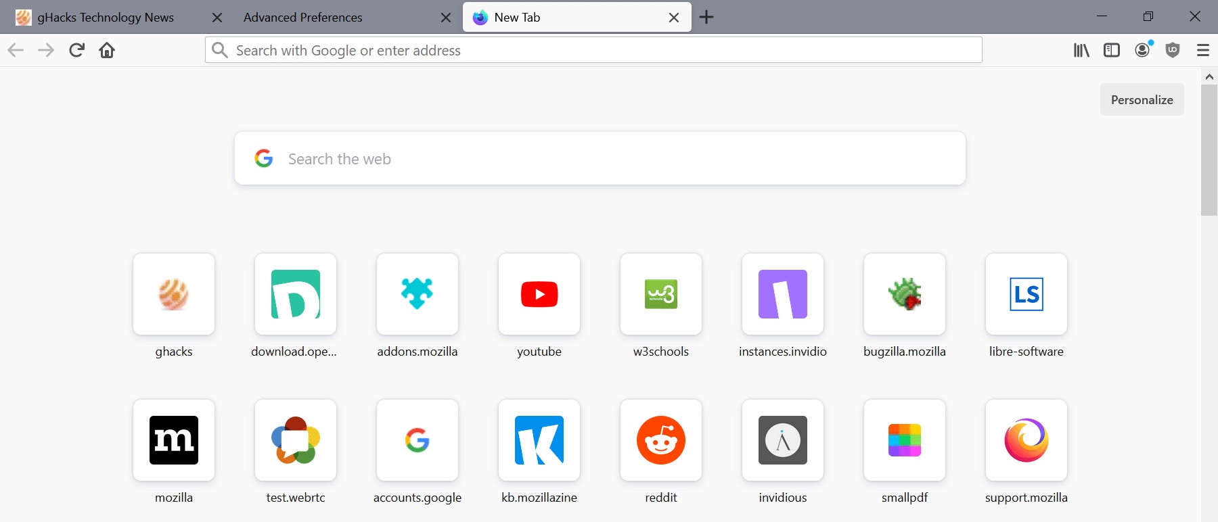Open the reddit shortcut tile
This screenshot has width=1218, height=522.
coord(661,441)
